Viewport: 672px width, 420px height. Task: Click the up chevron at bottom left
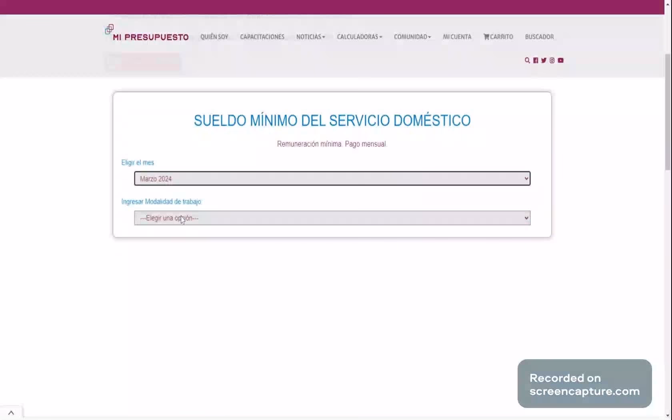click(11, 413)
